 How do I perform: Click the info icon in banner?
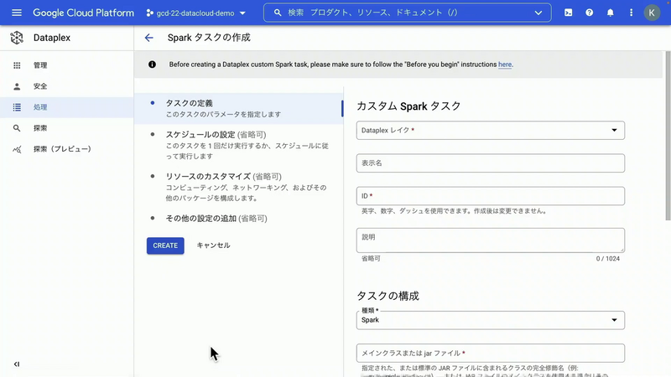pos(152,65)
